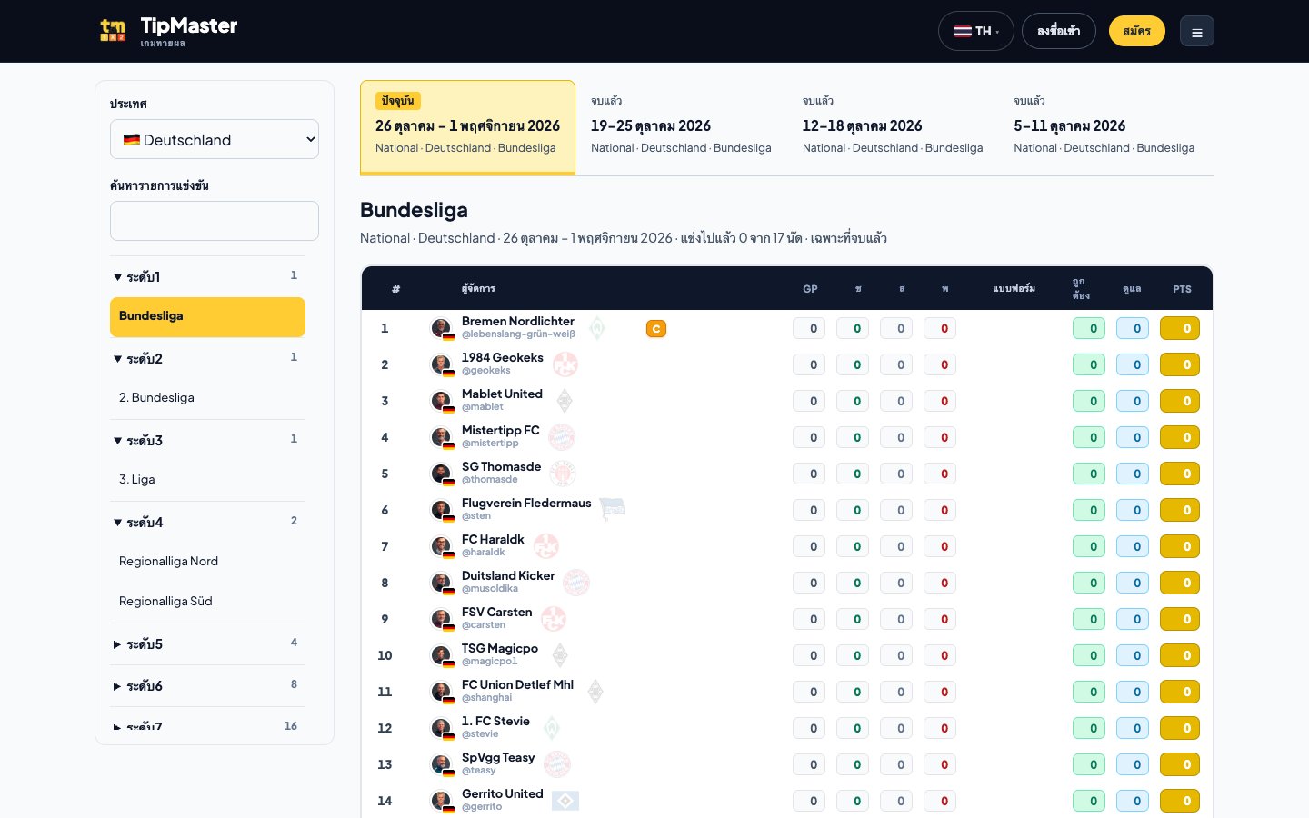Open 3. Liga league
Image resolution: width=1309 pixels, height=818 pixels.
(x=207, y=479)
